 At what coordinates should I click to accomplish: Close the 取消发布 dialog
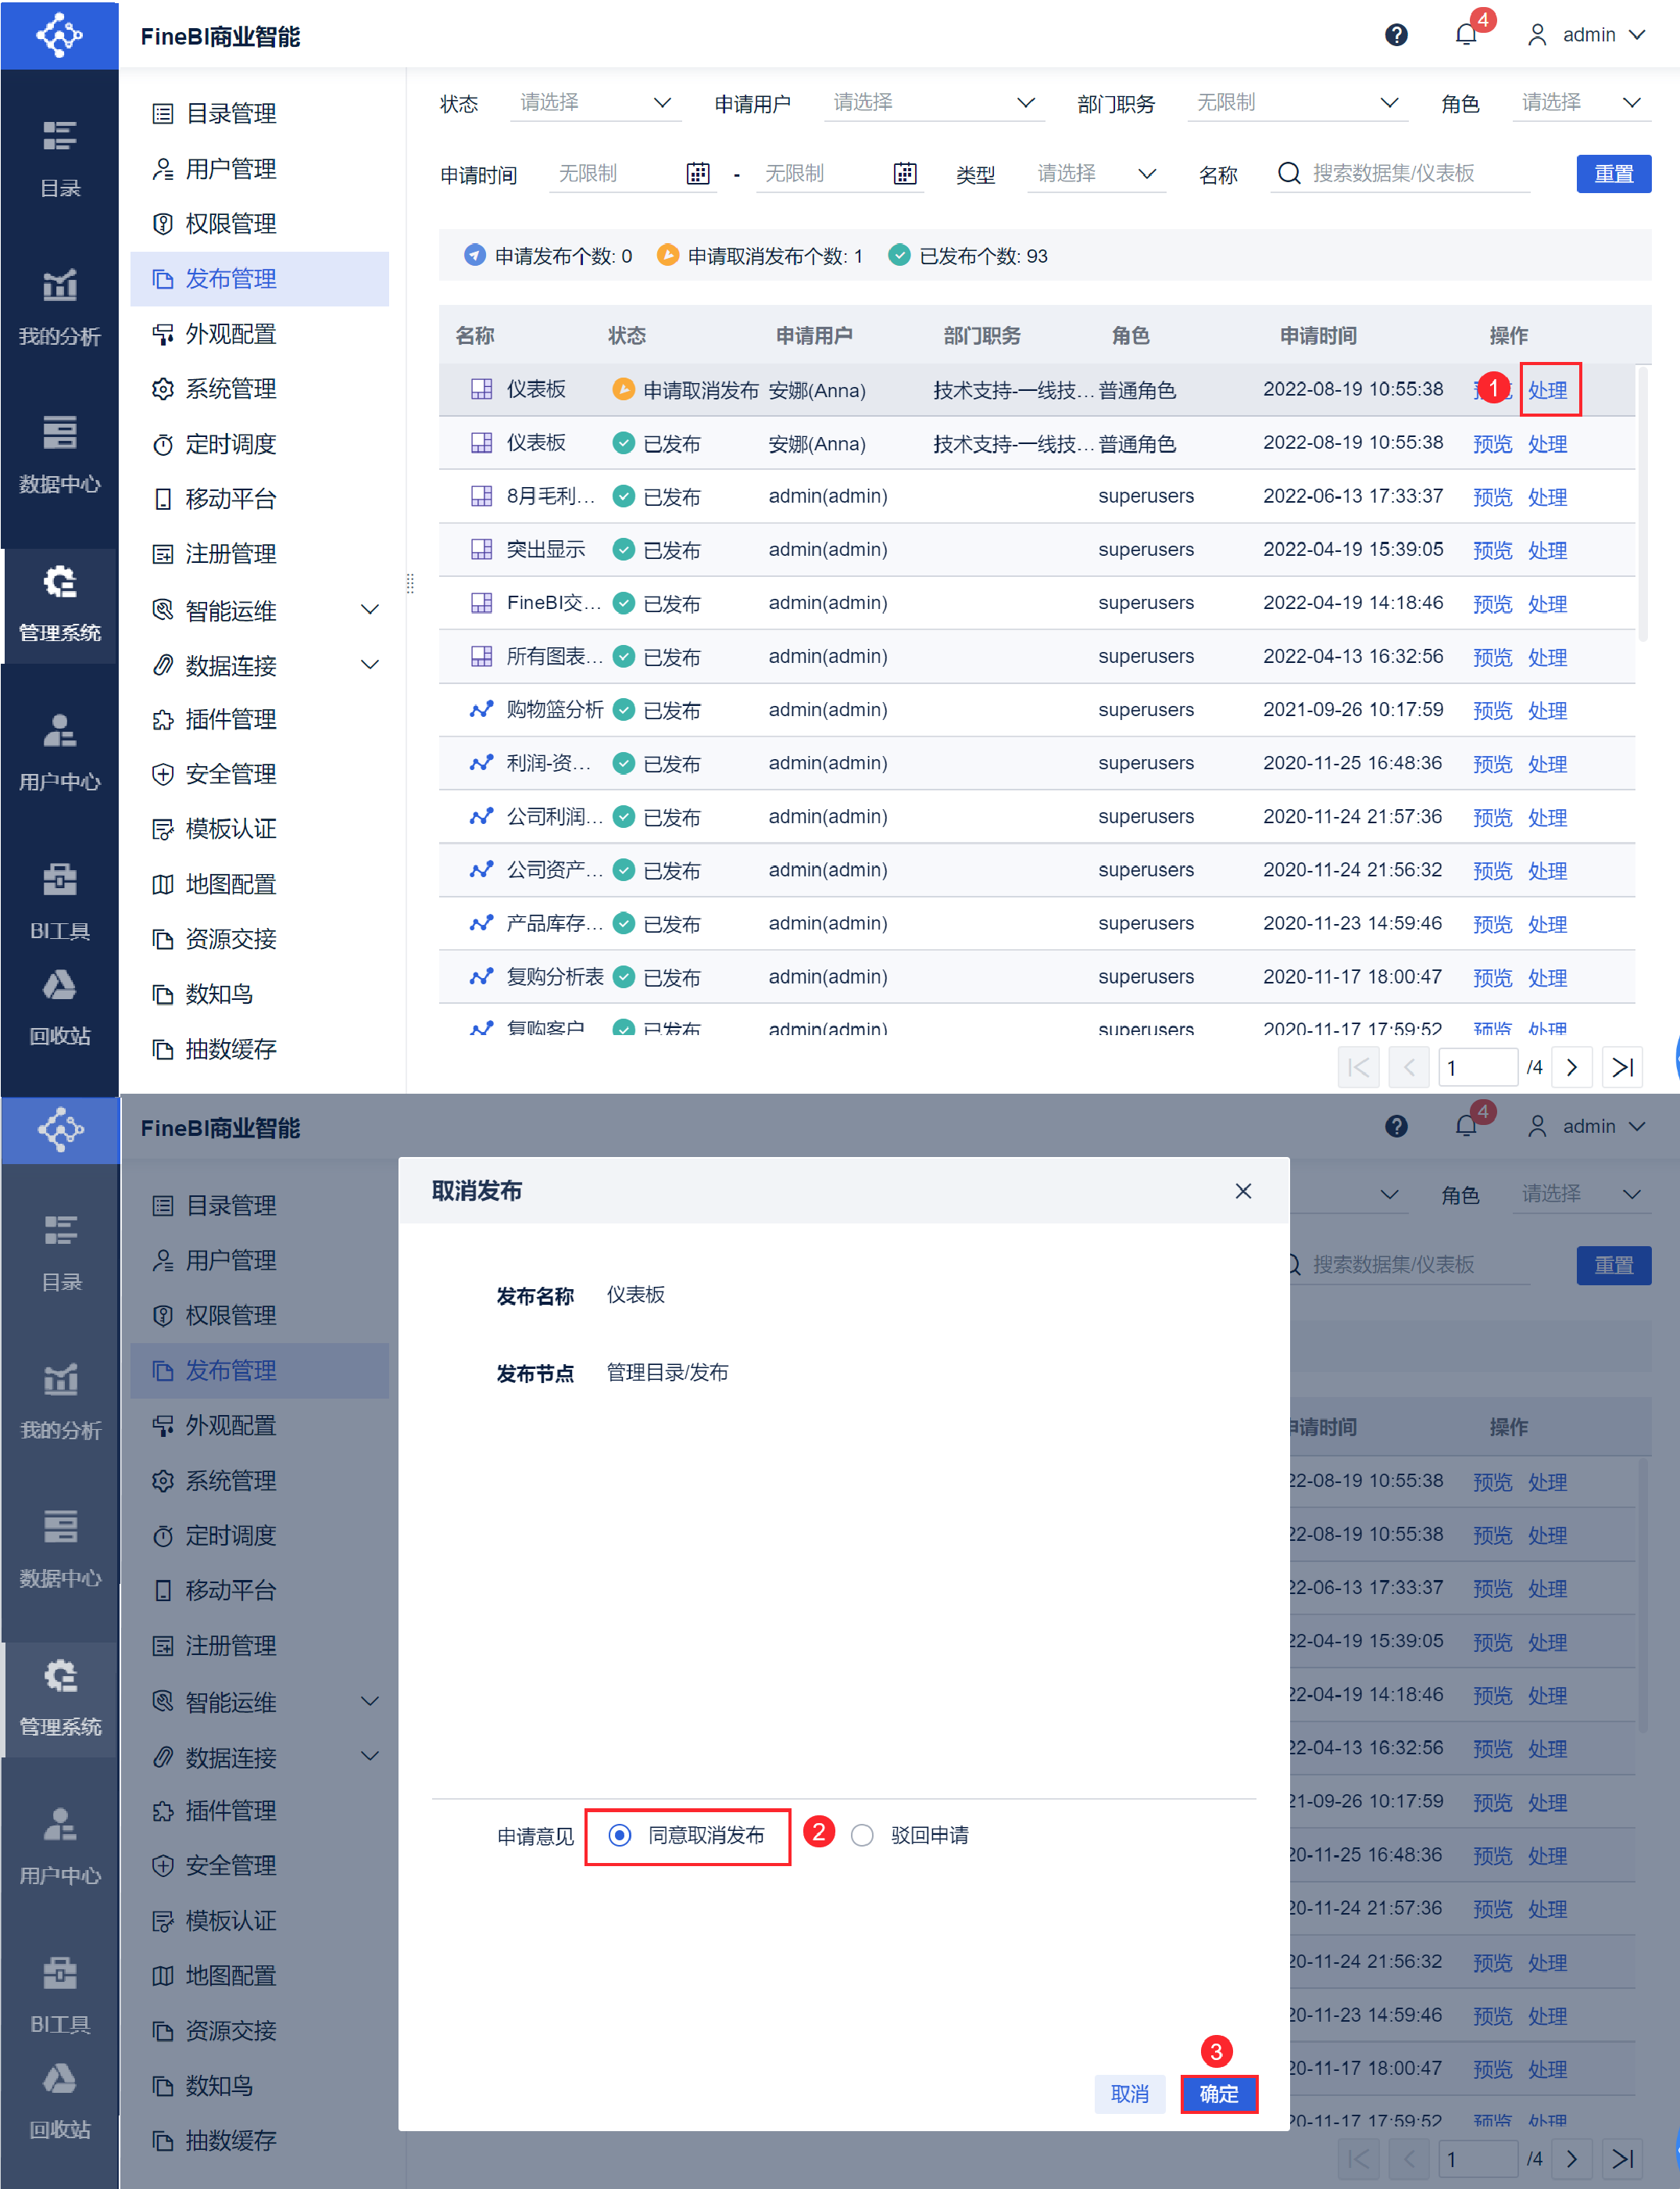(1243, 1191)
